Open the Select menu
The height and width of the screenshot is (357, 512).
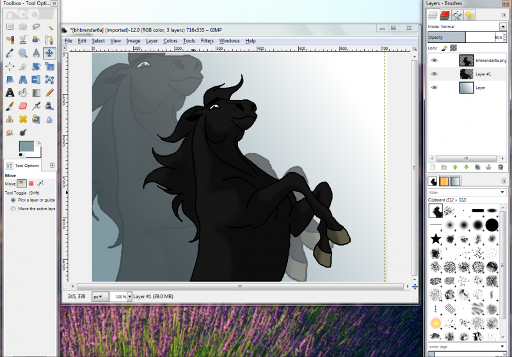click(99, 41)
